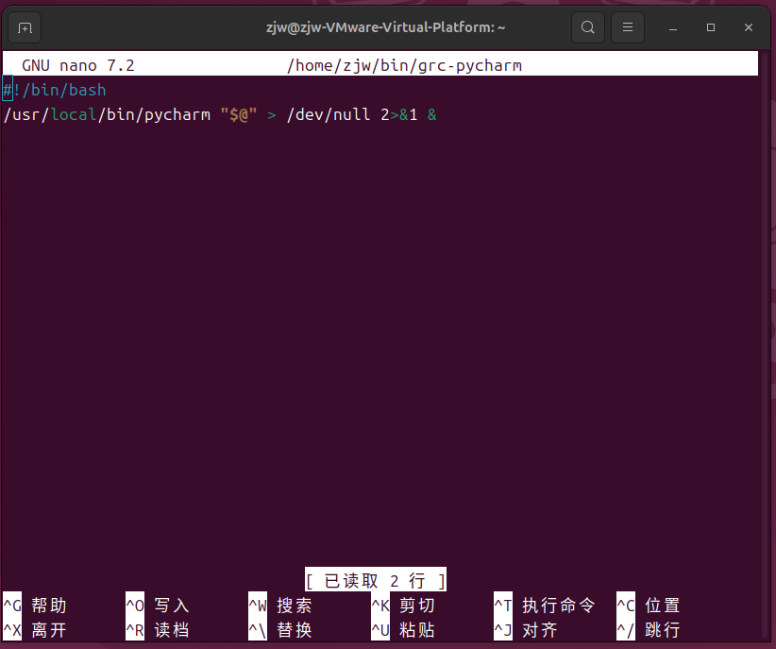This screenshot has height=649, width=776.
Task: Click the GNU nano 7.2 header text
Action: click(78, 65)
